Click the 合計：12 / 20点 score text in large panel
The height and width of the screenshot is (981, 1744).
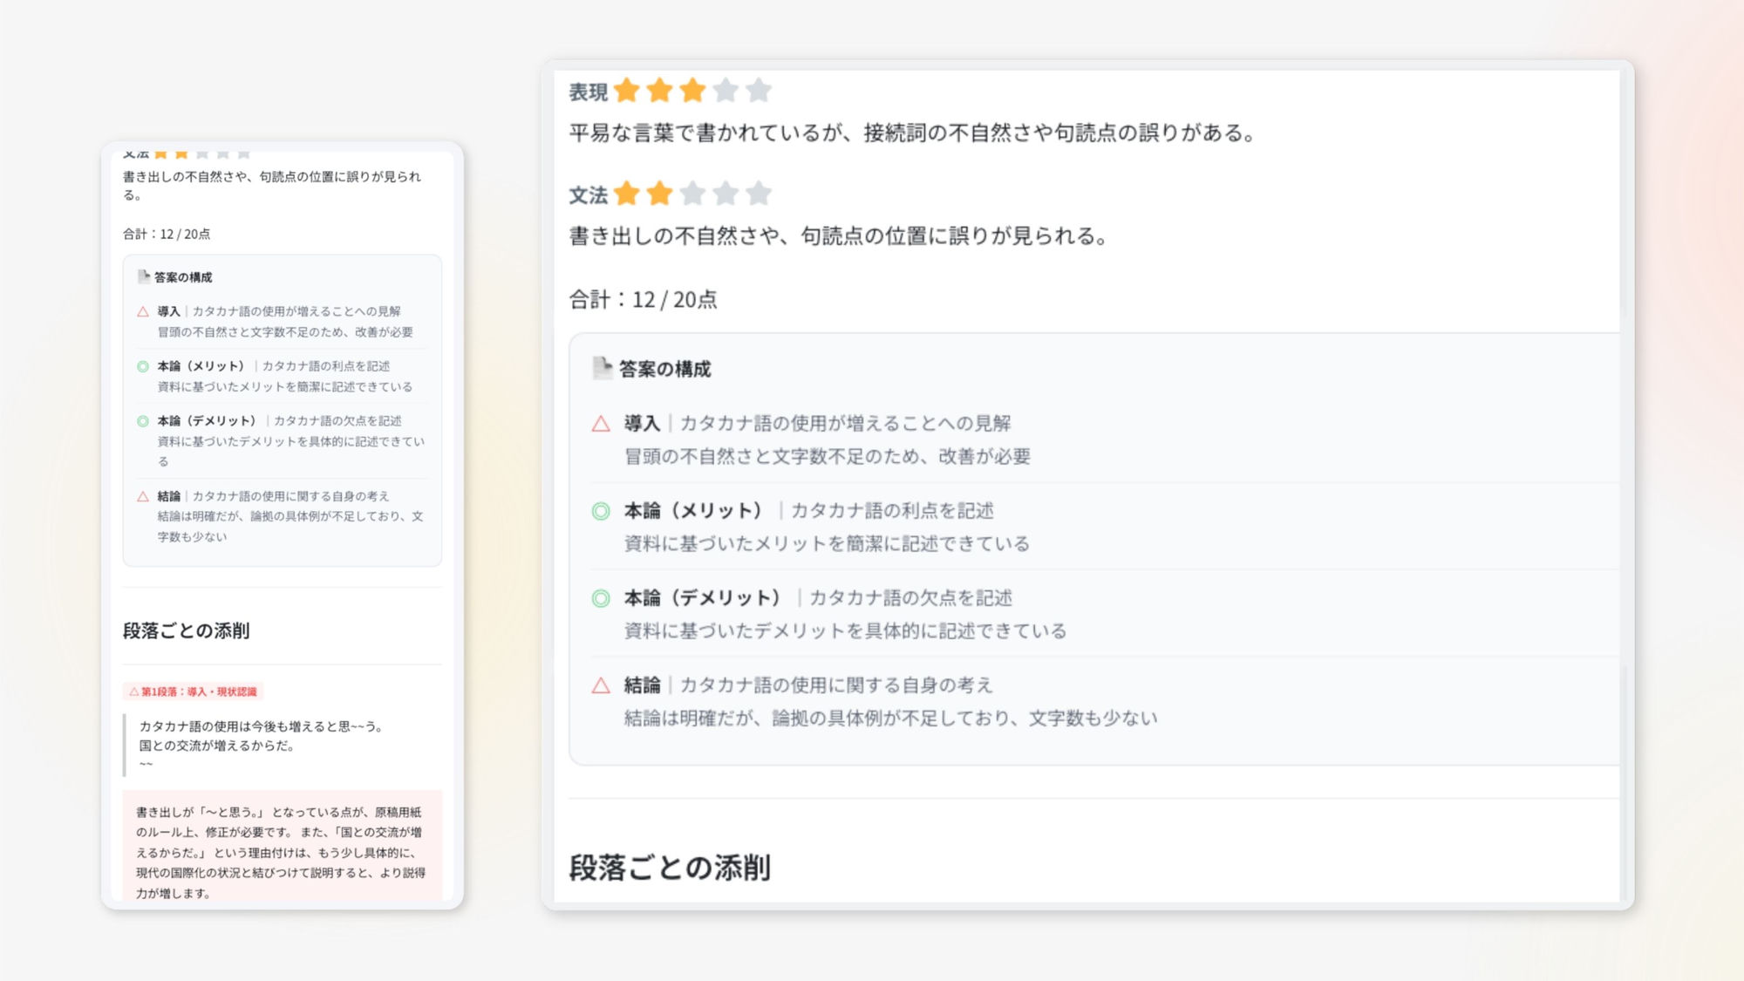(x=643, y=300)
